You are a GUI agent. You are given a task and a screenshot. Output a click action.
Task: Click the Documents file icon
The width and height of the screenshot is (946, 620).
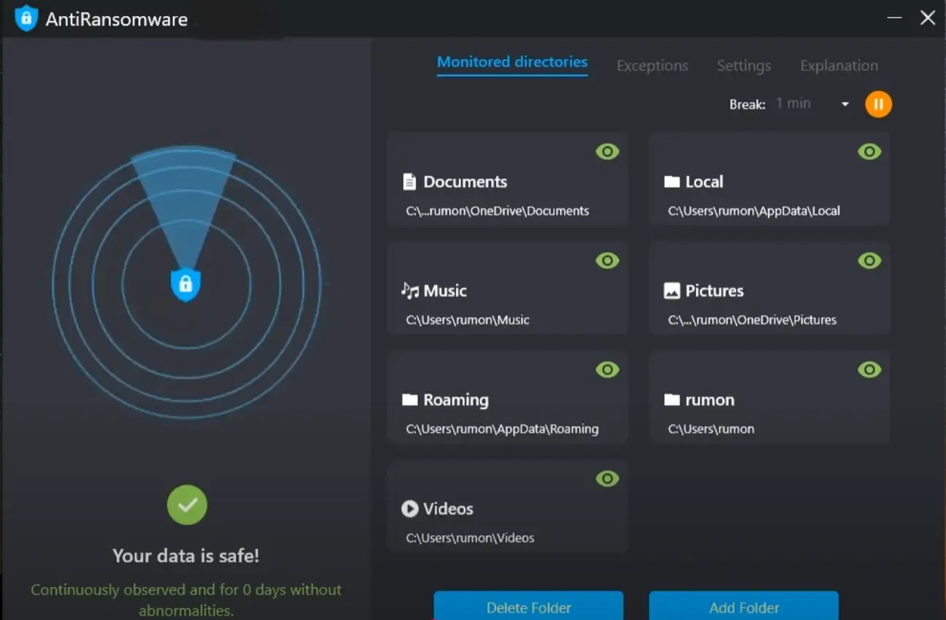click(410, 182)
